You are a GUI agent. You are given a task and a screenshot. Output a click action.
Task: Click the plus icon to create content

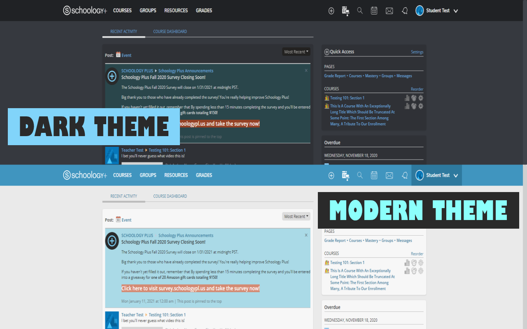(331, 11)
